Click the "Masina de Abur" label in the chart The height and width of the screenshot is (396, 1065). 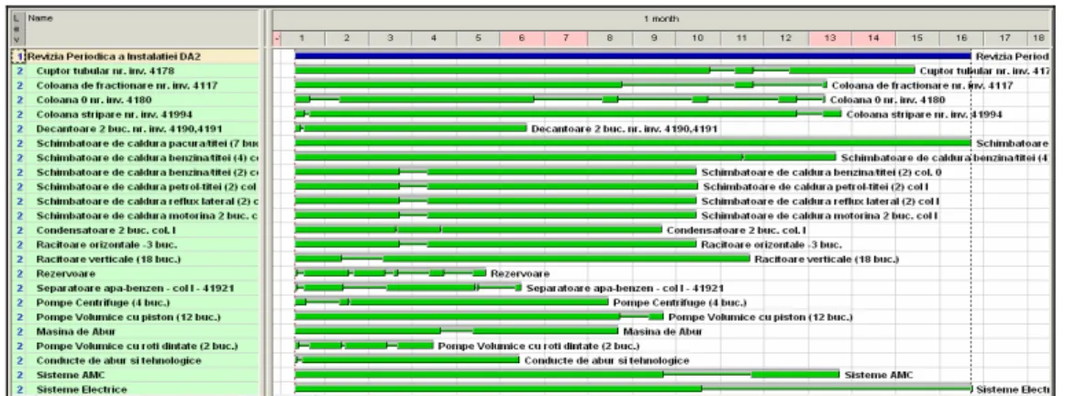click(663, 332)
